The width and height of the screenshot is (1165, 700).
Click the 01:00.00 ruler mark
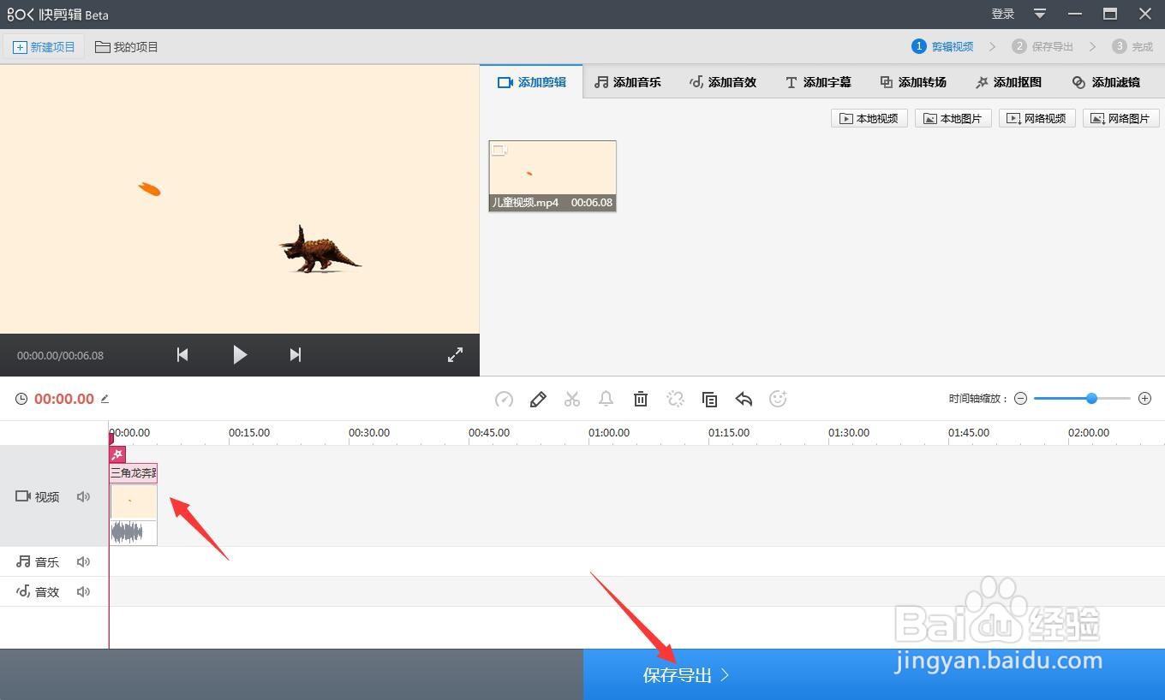click(609, 432)
